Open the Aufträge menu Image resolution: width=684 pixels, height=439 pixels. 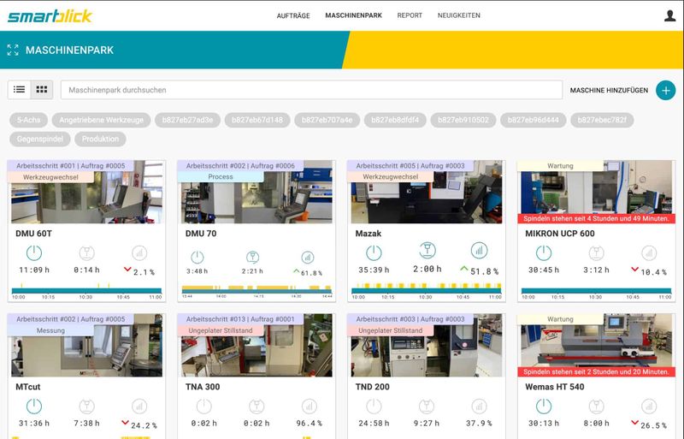(292, 15)
